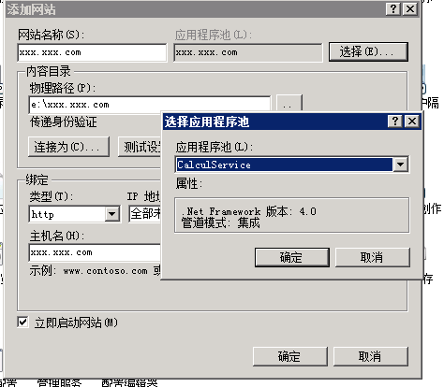Click the browse ".." button for physical path
This screenshot has width=444, height=387.
(289, 105)
